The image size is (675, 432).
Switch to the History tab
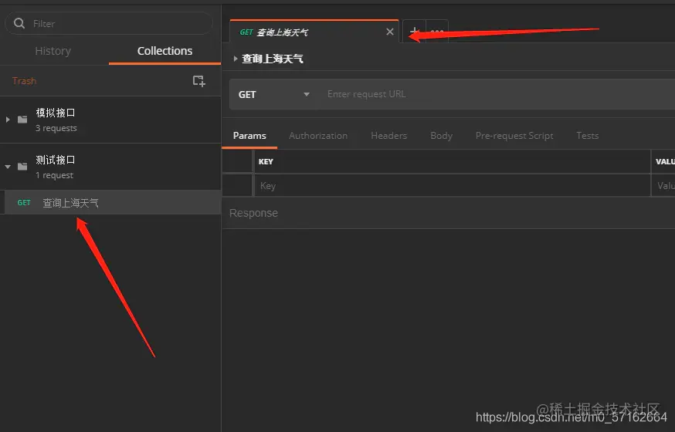point(53,51)
